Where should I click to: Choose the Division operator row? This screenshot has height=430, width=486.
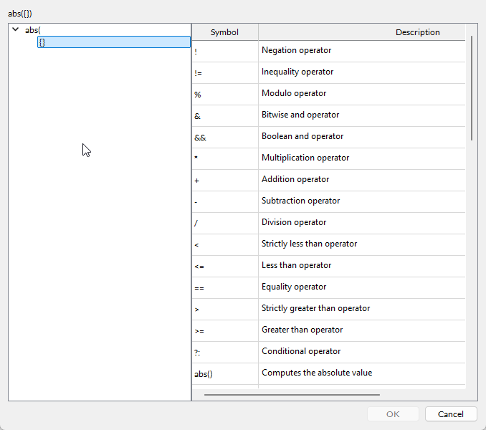click(x=293, y=223)
